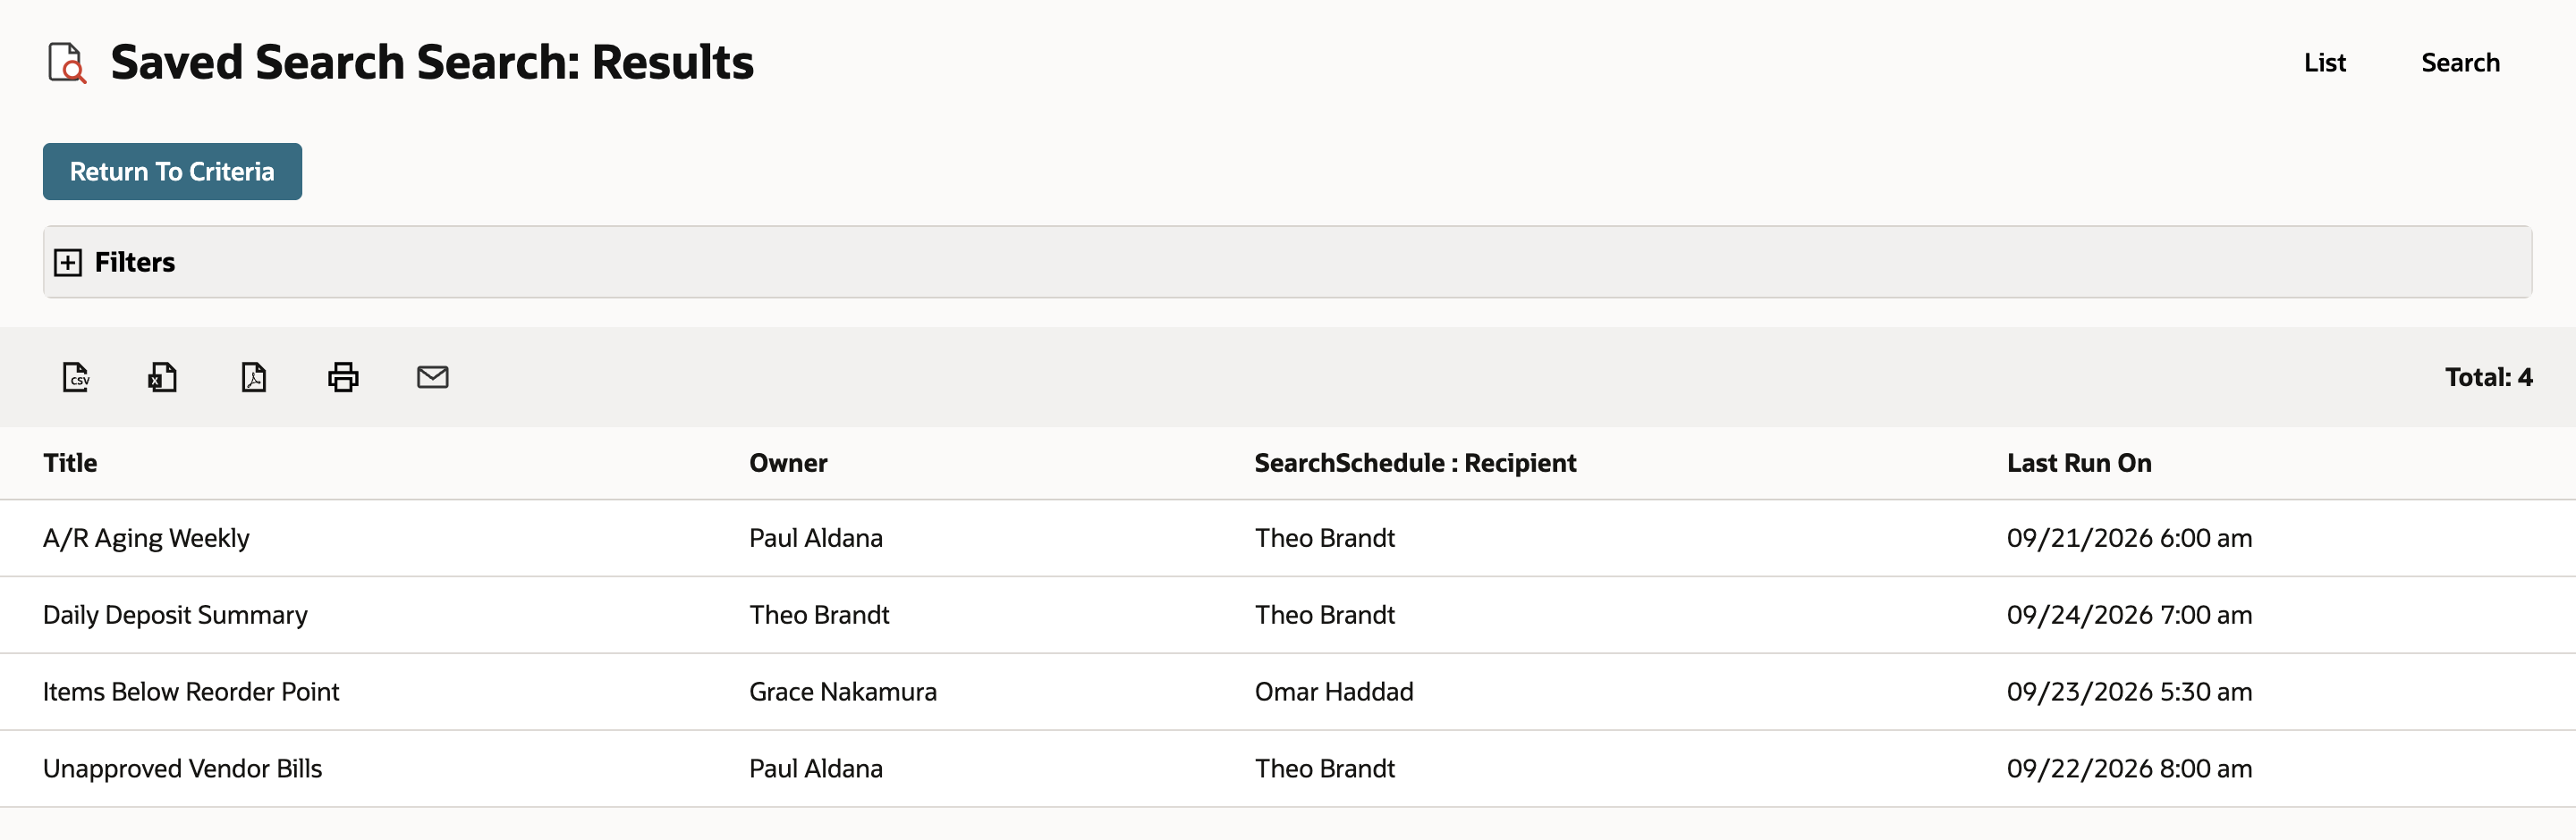This screenshot has width=2576, height=840.
Task: Expand the Filters section
Action: pos(68,262)
